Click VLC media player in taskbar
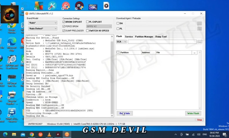The image size is (229, 138). (x=49, y=134)
